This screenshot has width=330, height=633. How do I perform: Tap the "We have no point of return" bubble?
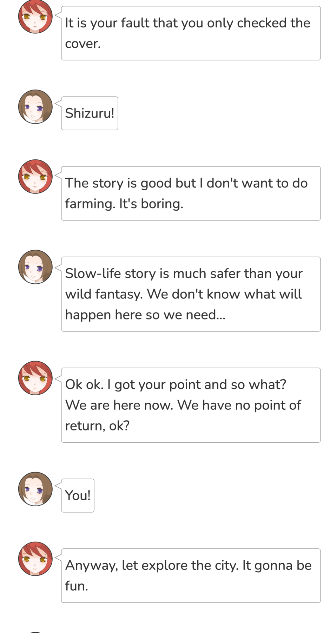point(191,405)
